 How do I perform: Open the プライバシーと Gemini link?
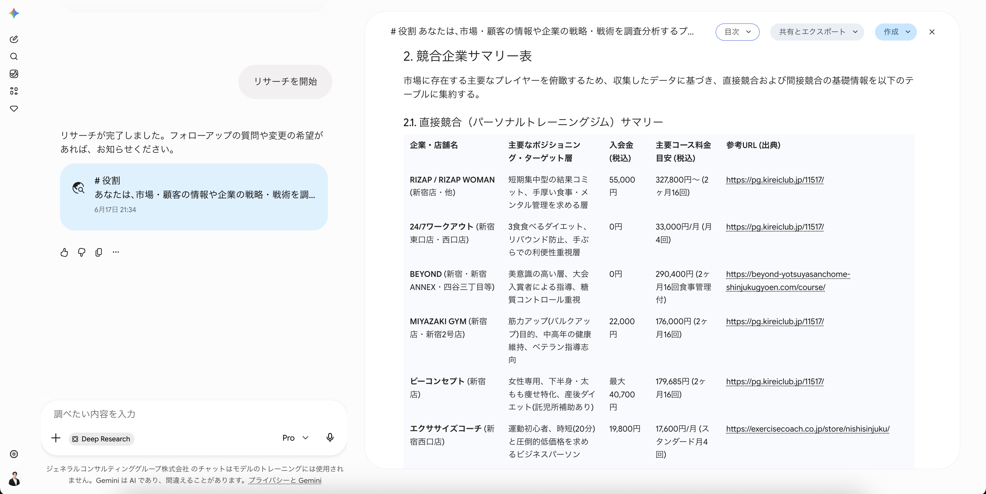[x=285, y=481]
